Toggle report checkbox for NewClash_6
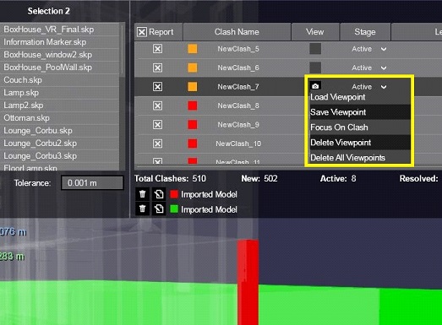 tap(157, 68)
